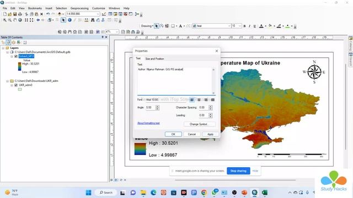Open the Customize menu

(x=99, y=8)
